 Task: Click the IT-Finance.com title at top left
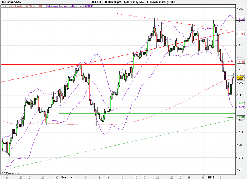11,2
